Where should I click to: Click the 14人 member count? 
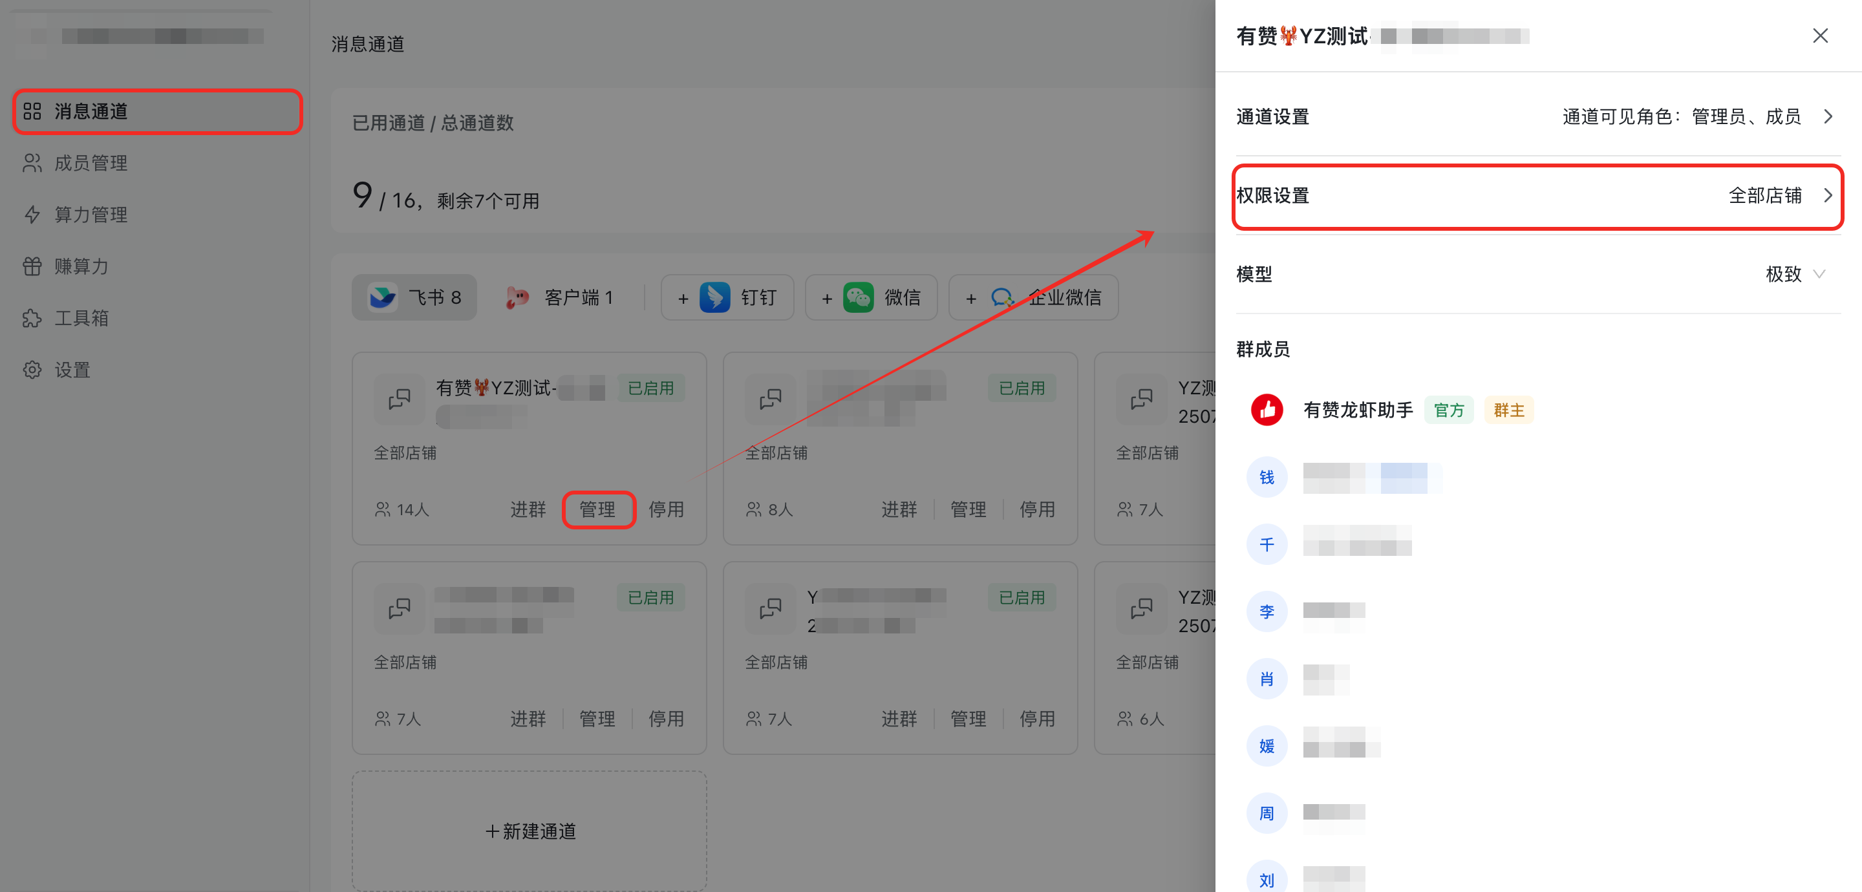(x=402, y=509)
